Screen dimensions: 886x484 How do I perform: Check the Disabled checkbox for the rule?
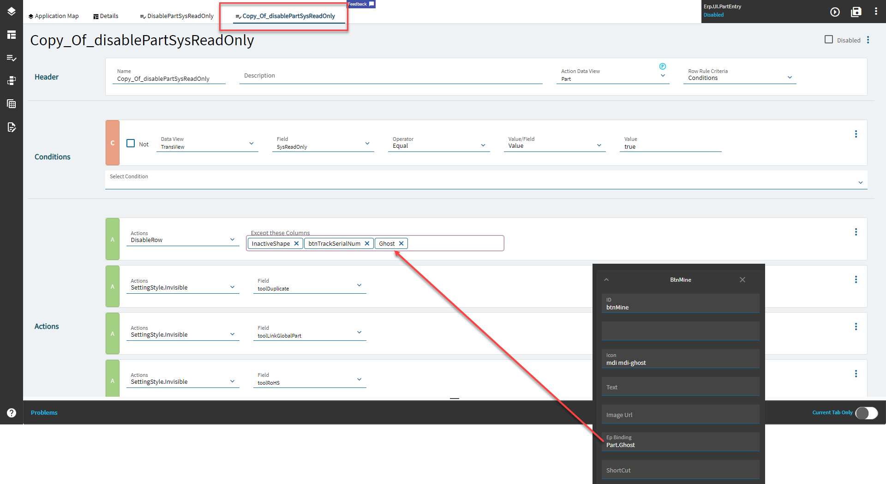828,39
